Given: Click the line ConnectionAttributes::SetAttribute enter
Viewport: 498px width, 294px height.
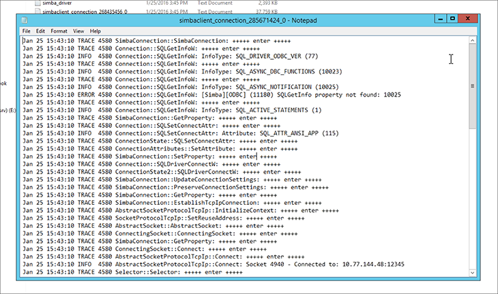Looking at the screenshot, I should pyautogui.click(x=160, y=149).
